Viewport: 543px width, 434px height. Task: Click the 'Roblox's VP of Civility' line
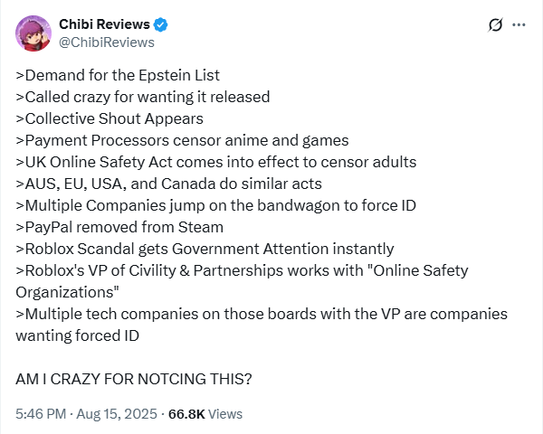[242, 281]
